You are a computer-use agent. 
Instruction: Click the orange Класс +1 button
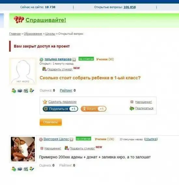coord(93,109)
